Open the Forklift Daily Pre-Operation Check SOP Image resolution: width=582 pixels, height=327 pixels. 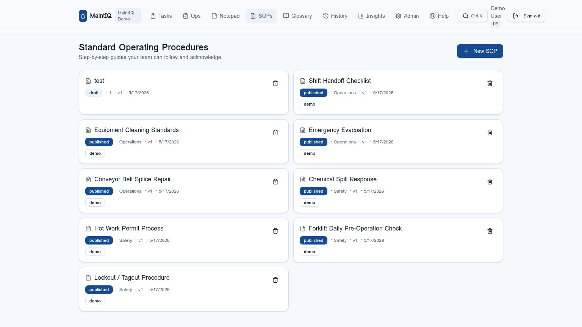pos(355,229)
